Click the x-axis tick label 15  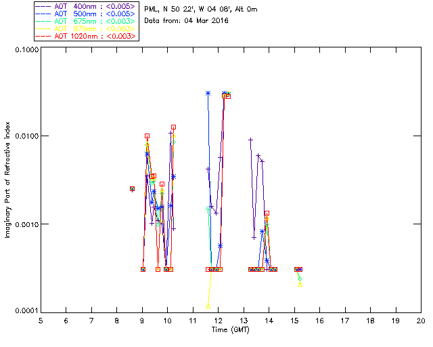point(294,321)
